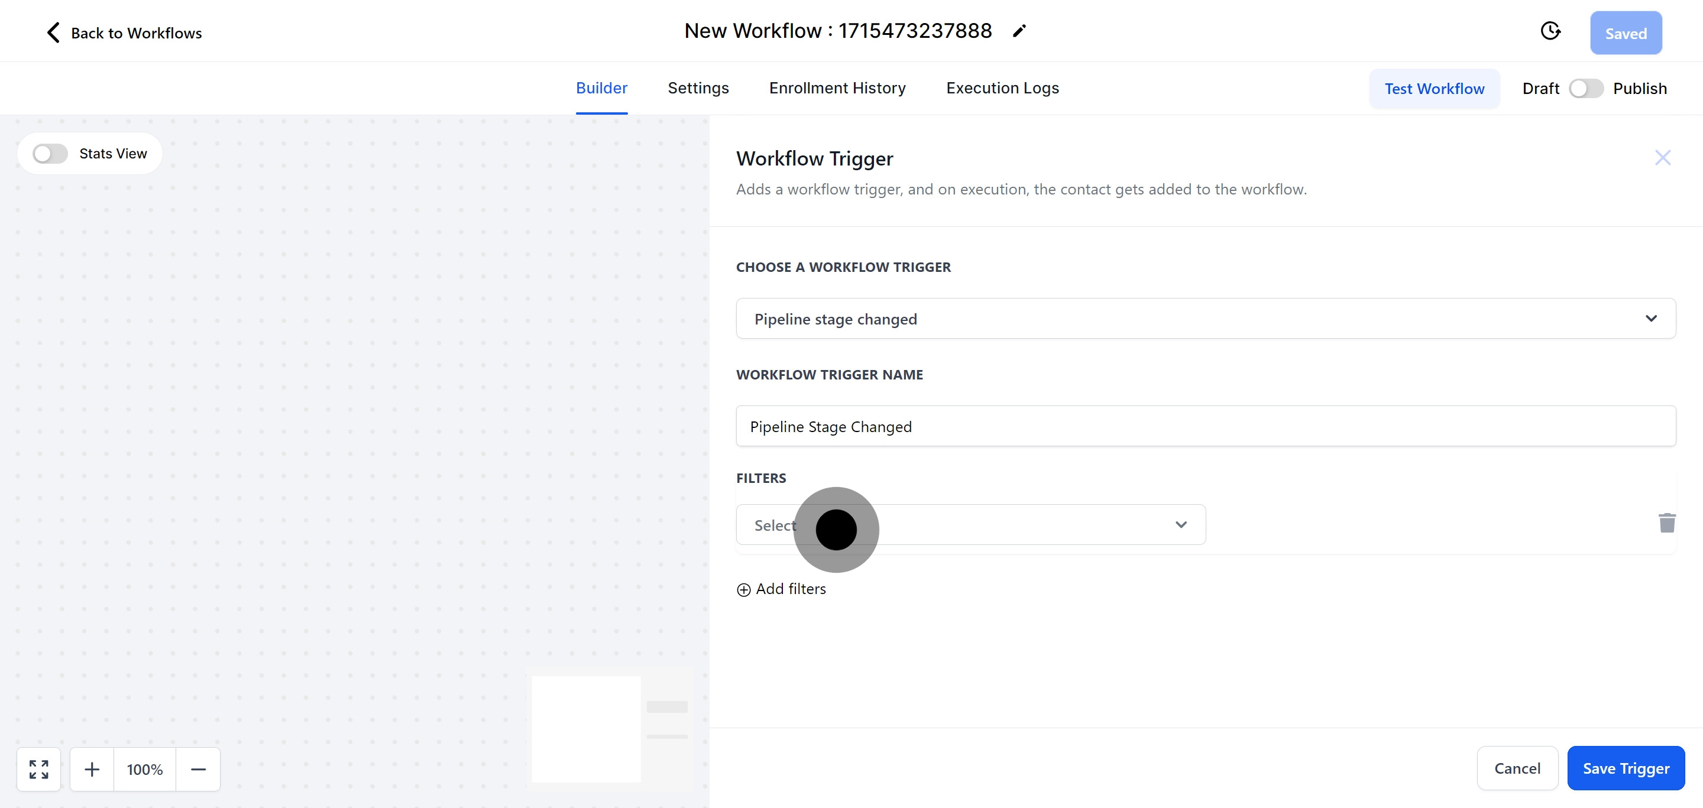The image size is (1703, 808).
Task: Close the Workflow Trigger panel
Action: 1662,158
